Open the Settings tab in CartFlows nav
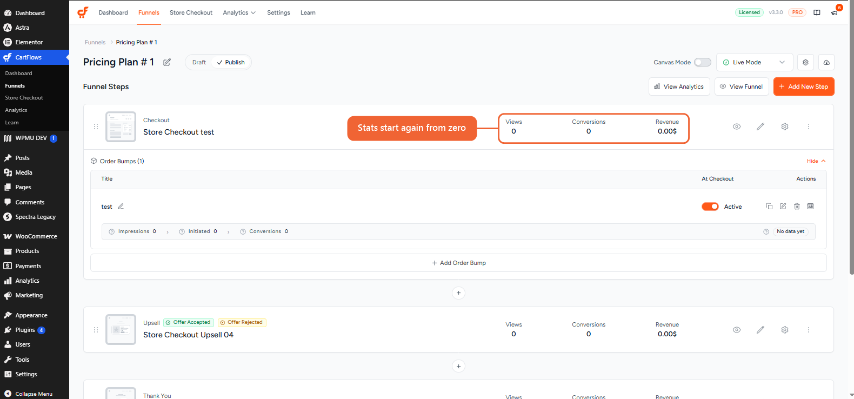The width and height of the screenshot is (854, 399). coord(278,12)
